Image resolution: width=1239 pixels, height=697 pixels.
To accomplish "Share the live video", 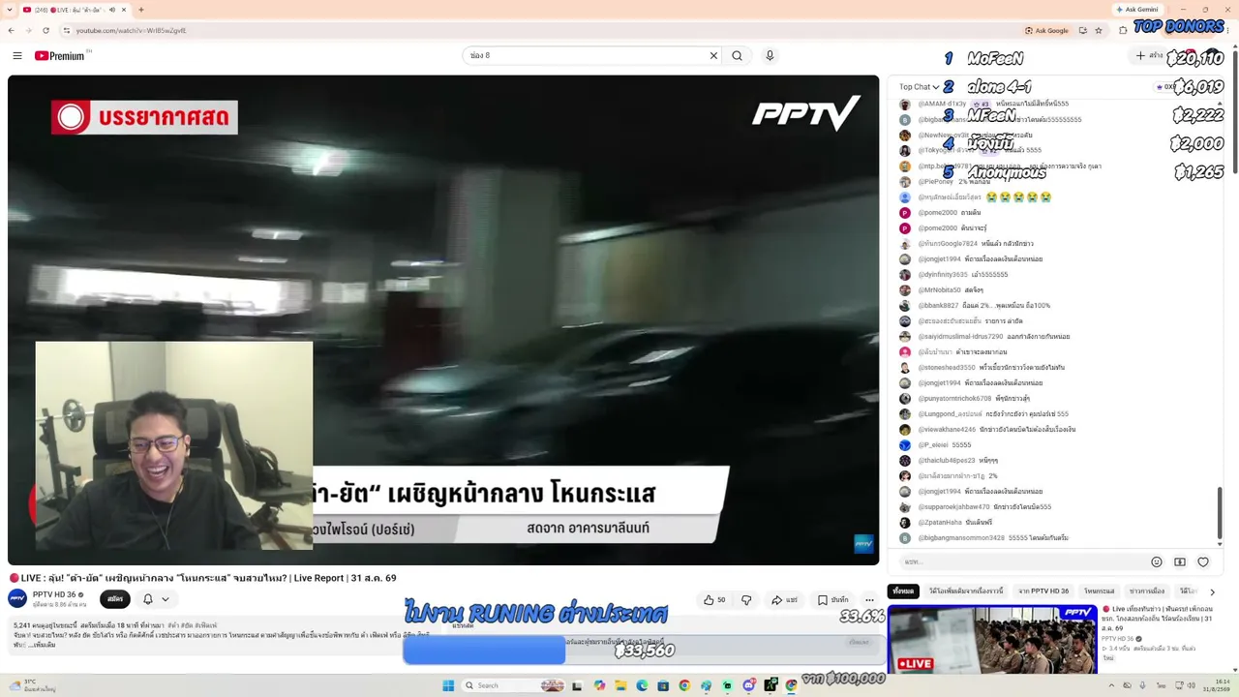I will click(784, 600).
